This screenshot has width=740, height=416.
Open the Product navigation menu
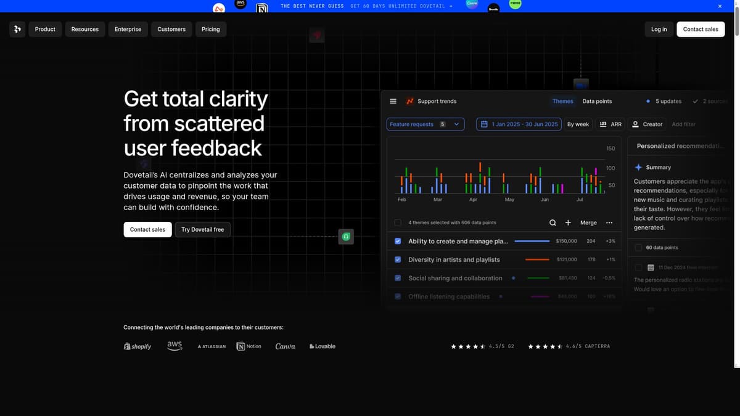(45, 29)
